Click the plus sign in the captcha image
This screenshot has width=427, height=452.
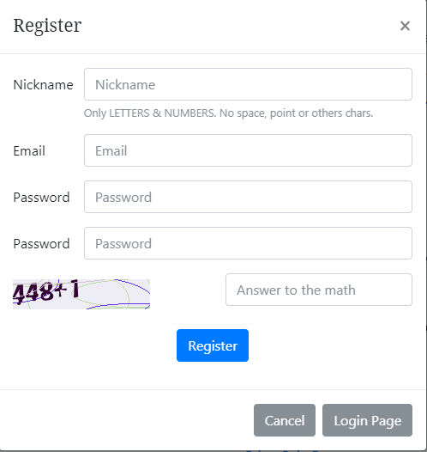click(61, 289)
